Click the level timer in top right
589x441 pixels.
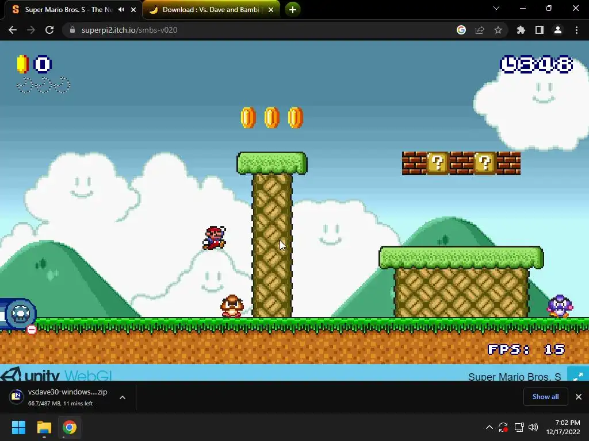(537, 64)
